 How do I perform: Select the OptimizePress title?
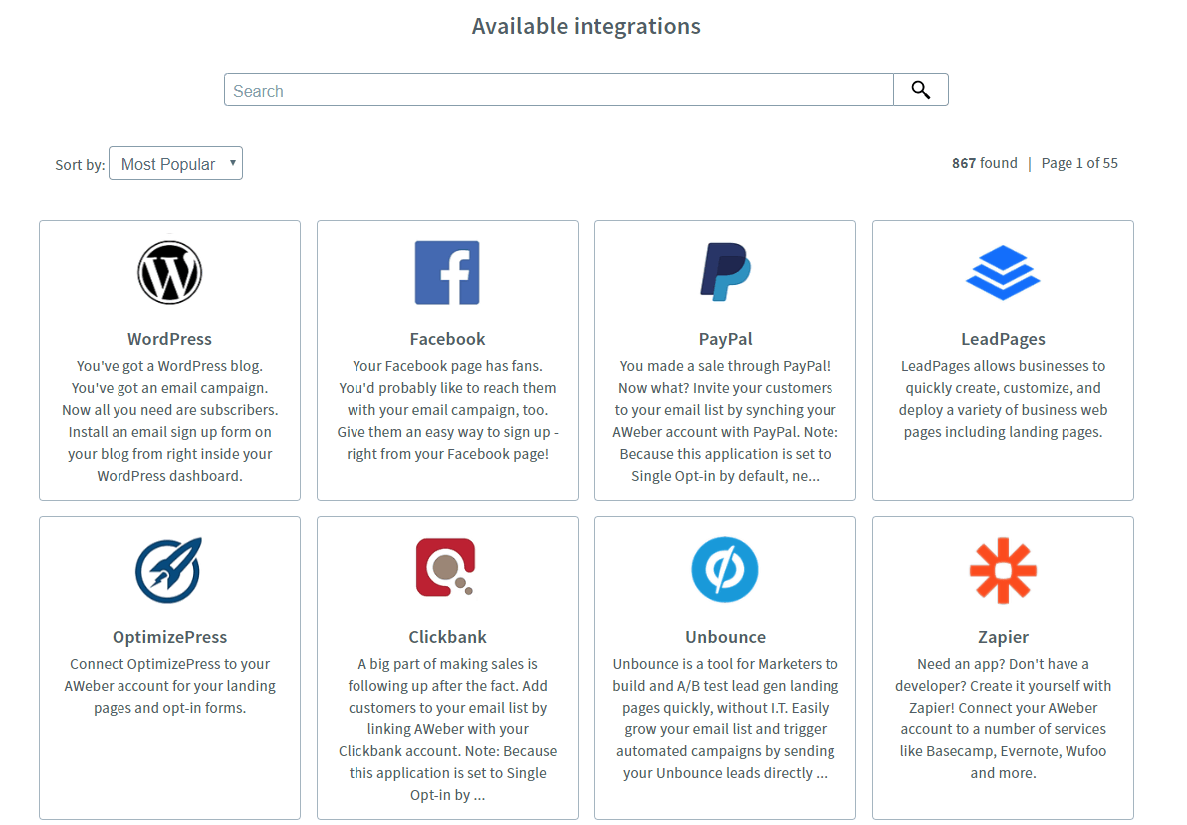[169, 637]
